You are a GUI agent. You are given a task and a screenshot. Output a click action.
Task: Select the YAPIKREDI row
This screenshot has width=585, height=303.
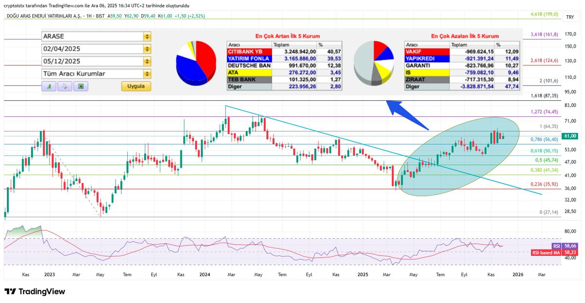tap(462, 58)
